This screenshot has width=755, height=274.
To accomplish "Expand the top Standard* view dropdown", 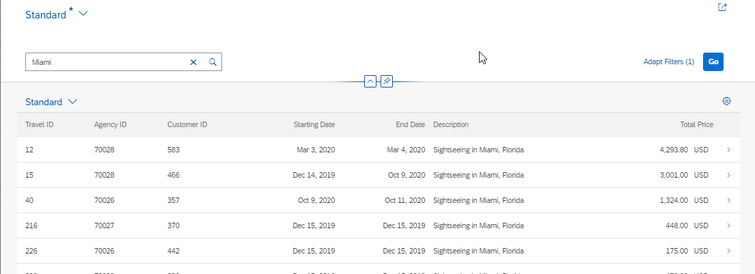I will (83, 14).
